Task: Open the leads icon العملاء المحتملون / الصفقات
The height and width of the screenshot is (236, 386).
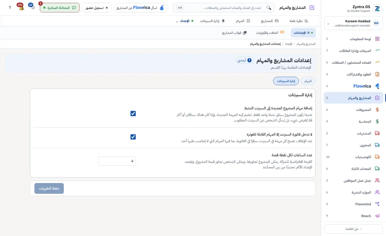Action: pyautogui.click(x=377, y=62)
